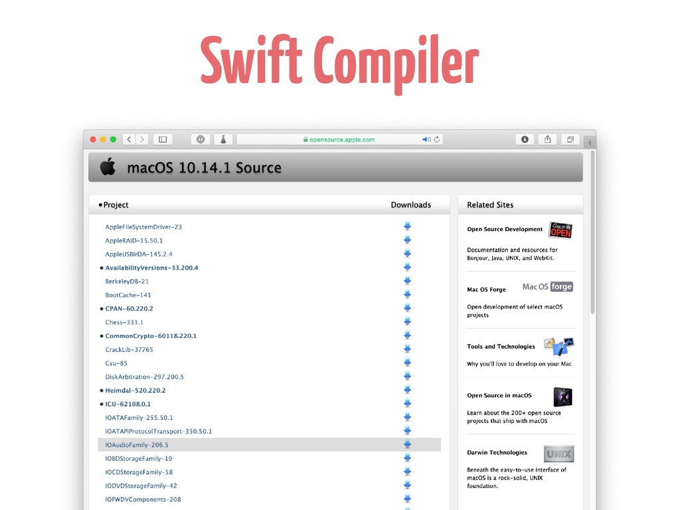
Task: Download ICU-62108.0.1 via its arrow icon
Action: click(407, 403)
